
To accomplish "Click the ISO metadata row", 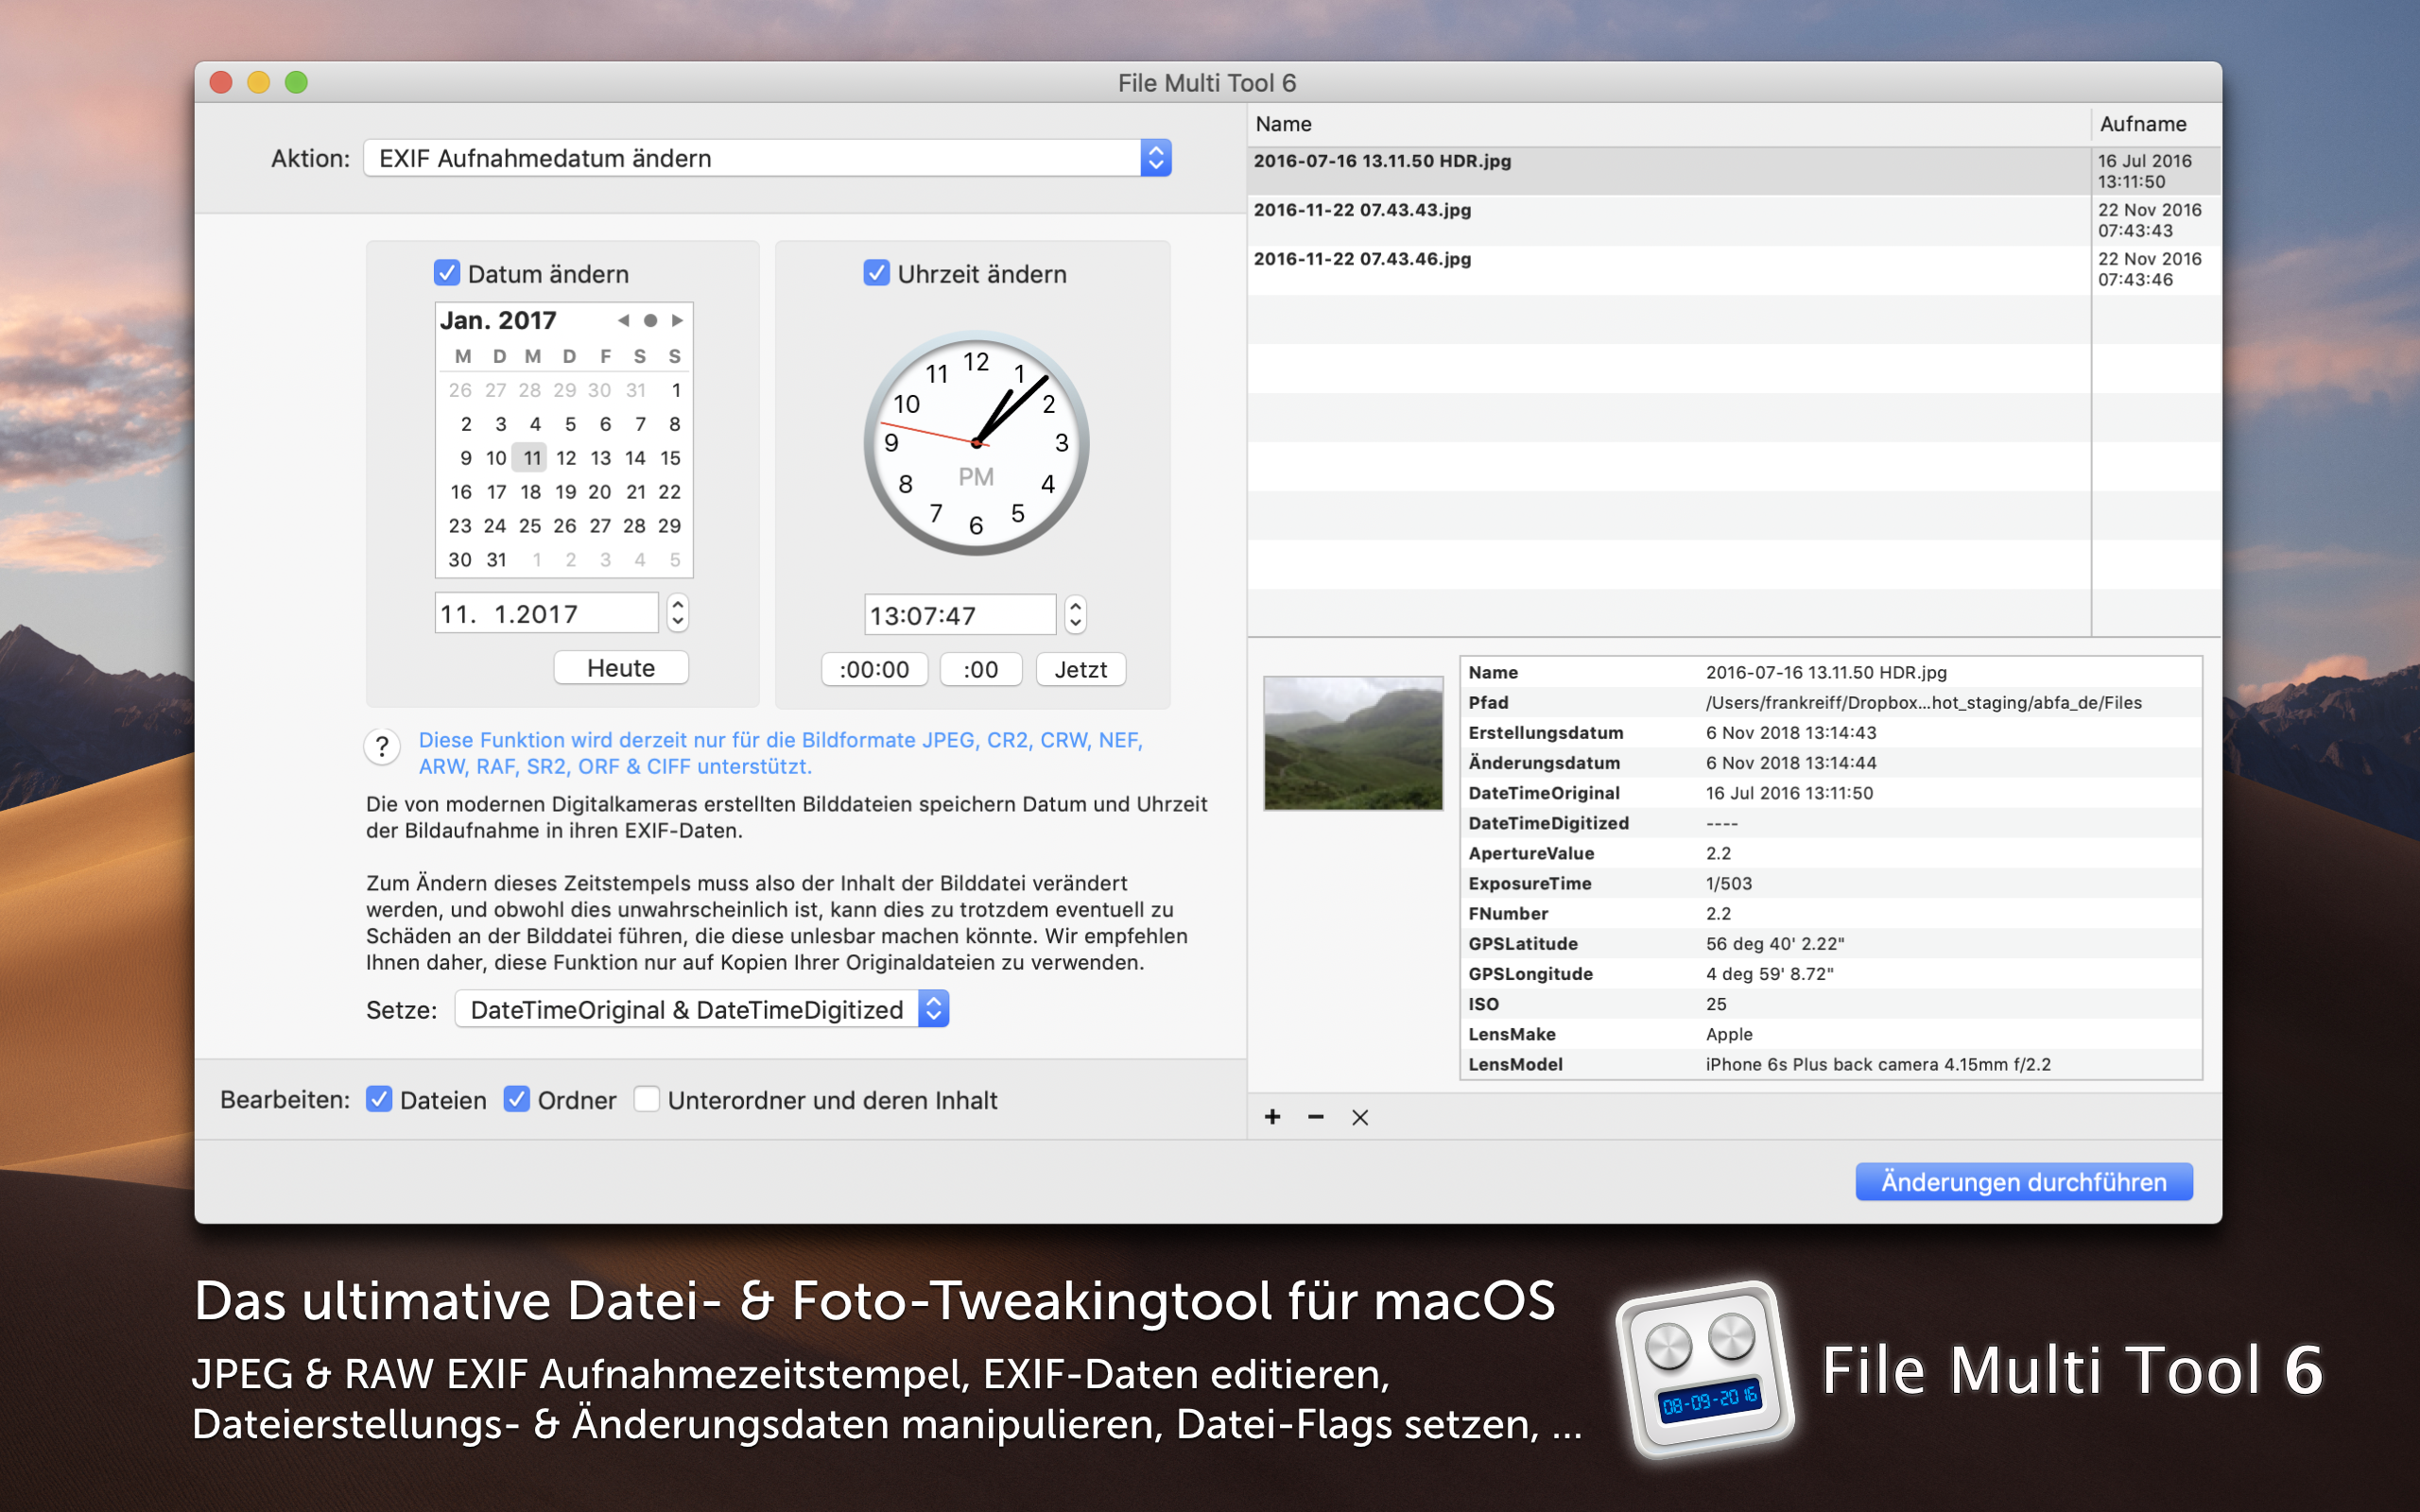I will tap(1831, 1004).
